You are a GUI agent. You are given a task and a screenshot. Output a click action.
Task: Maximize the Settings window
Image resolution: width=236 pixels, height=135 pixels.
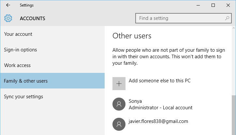[x=213, y=5]
